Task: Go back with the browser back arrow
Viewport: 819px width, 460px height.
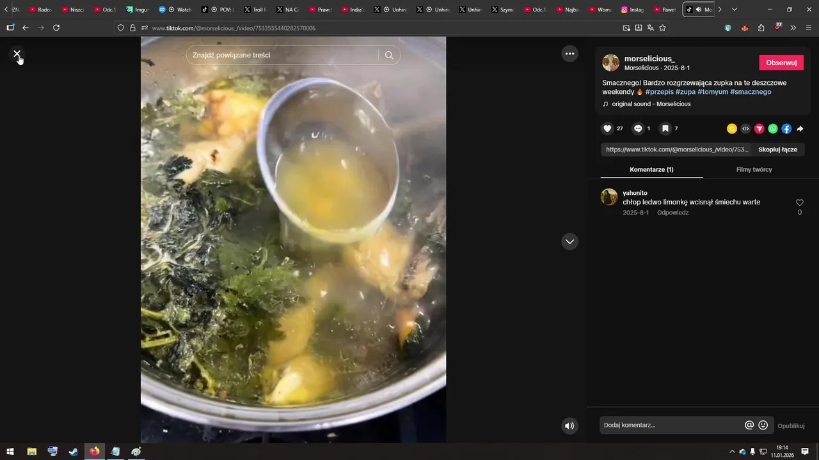Action: click(26, 28)
